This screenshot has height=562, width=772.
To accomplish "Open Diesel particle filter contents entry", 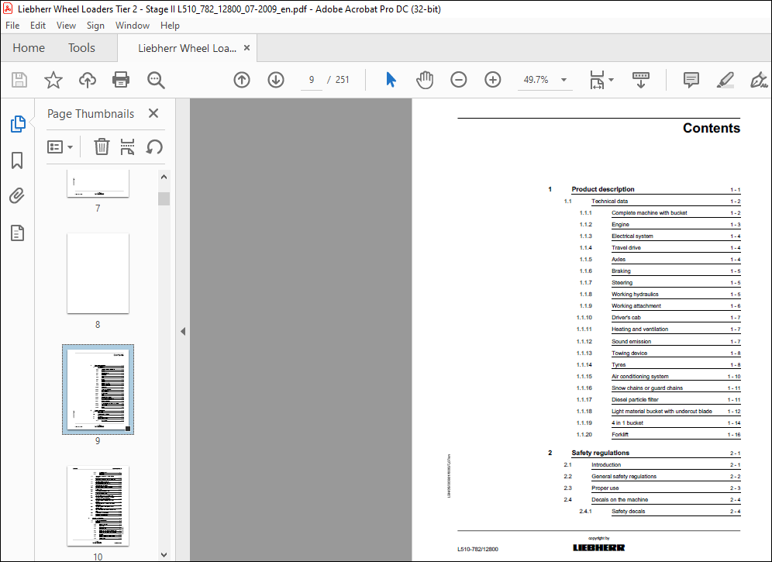I will pyautogui.click(x=635, y=399).
